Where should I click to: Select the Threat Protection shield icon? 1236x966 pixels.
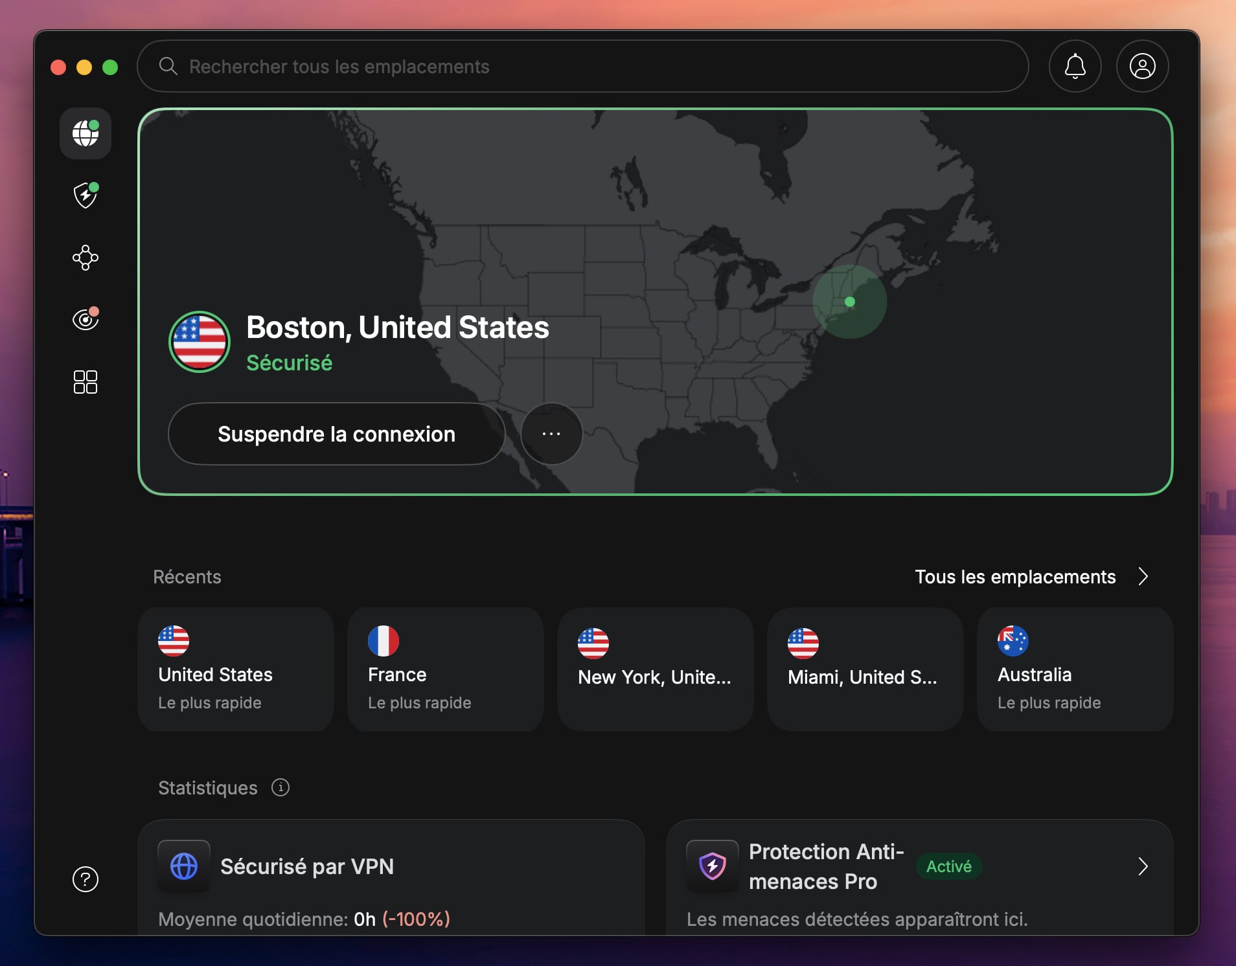coord(85,196)
